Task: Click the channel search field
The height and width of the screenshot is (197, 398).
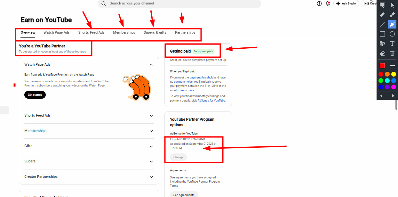Action: (179, 4)
